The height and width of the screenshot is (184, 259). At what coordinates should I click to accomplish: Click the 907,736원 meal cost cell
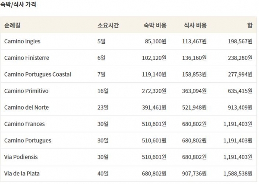pyautogui.click(x=195, y=173)
